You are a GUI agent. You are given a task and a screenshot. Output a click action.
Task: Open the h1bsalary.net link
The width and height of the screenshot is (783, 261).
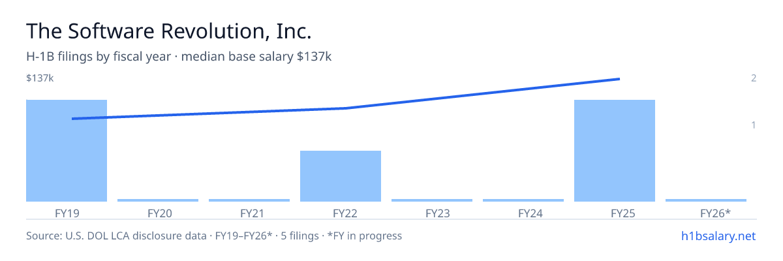(x=718, y=236)
